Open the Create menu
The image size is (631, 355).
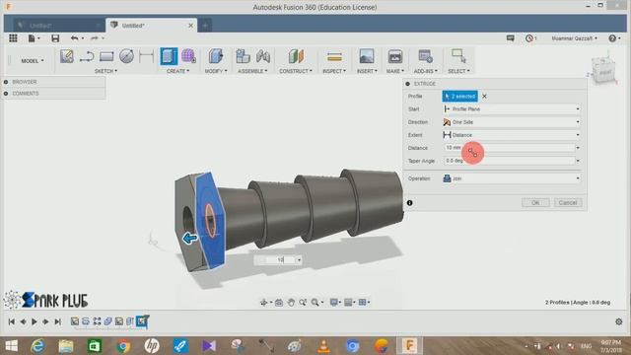point(177,71)
